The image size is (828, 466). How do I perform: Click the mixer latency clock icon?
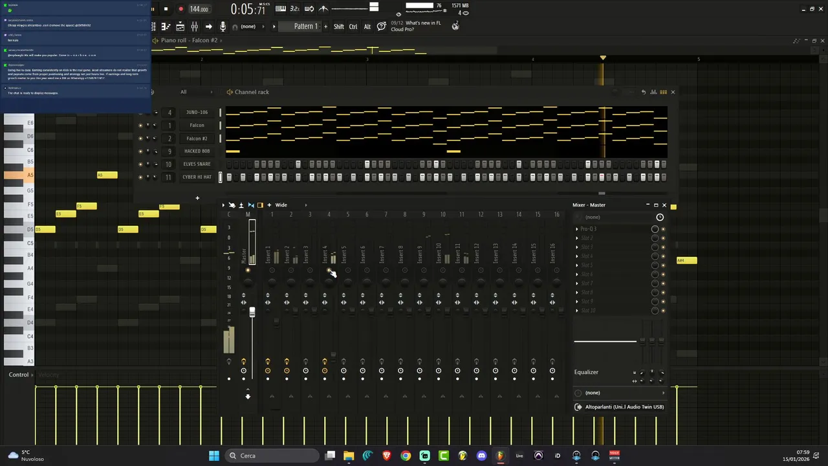point(660,217)
